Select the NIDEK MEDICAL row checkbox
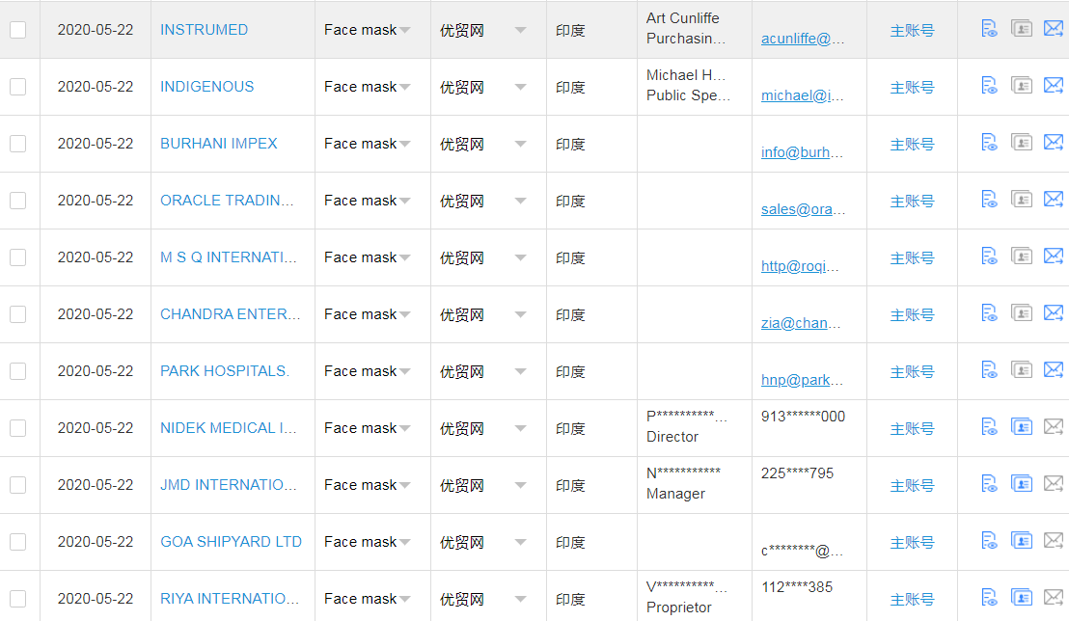The width and height of the screenshot is (1069, 621). (x=17, y=428)
